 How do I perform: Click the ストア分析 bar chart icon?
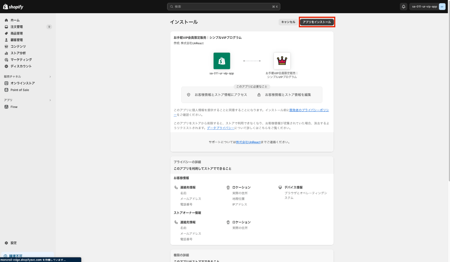click(x=6, y=53)
